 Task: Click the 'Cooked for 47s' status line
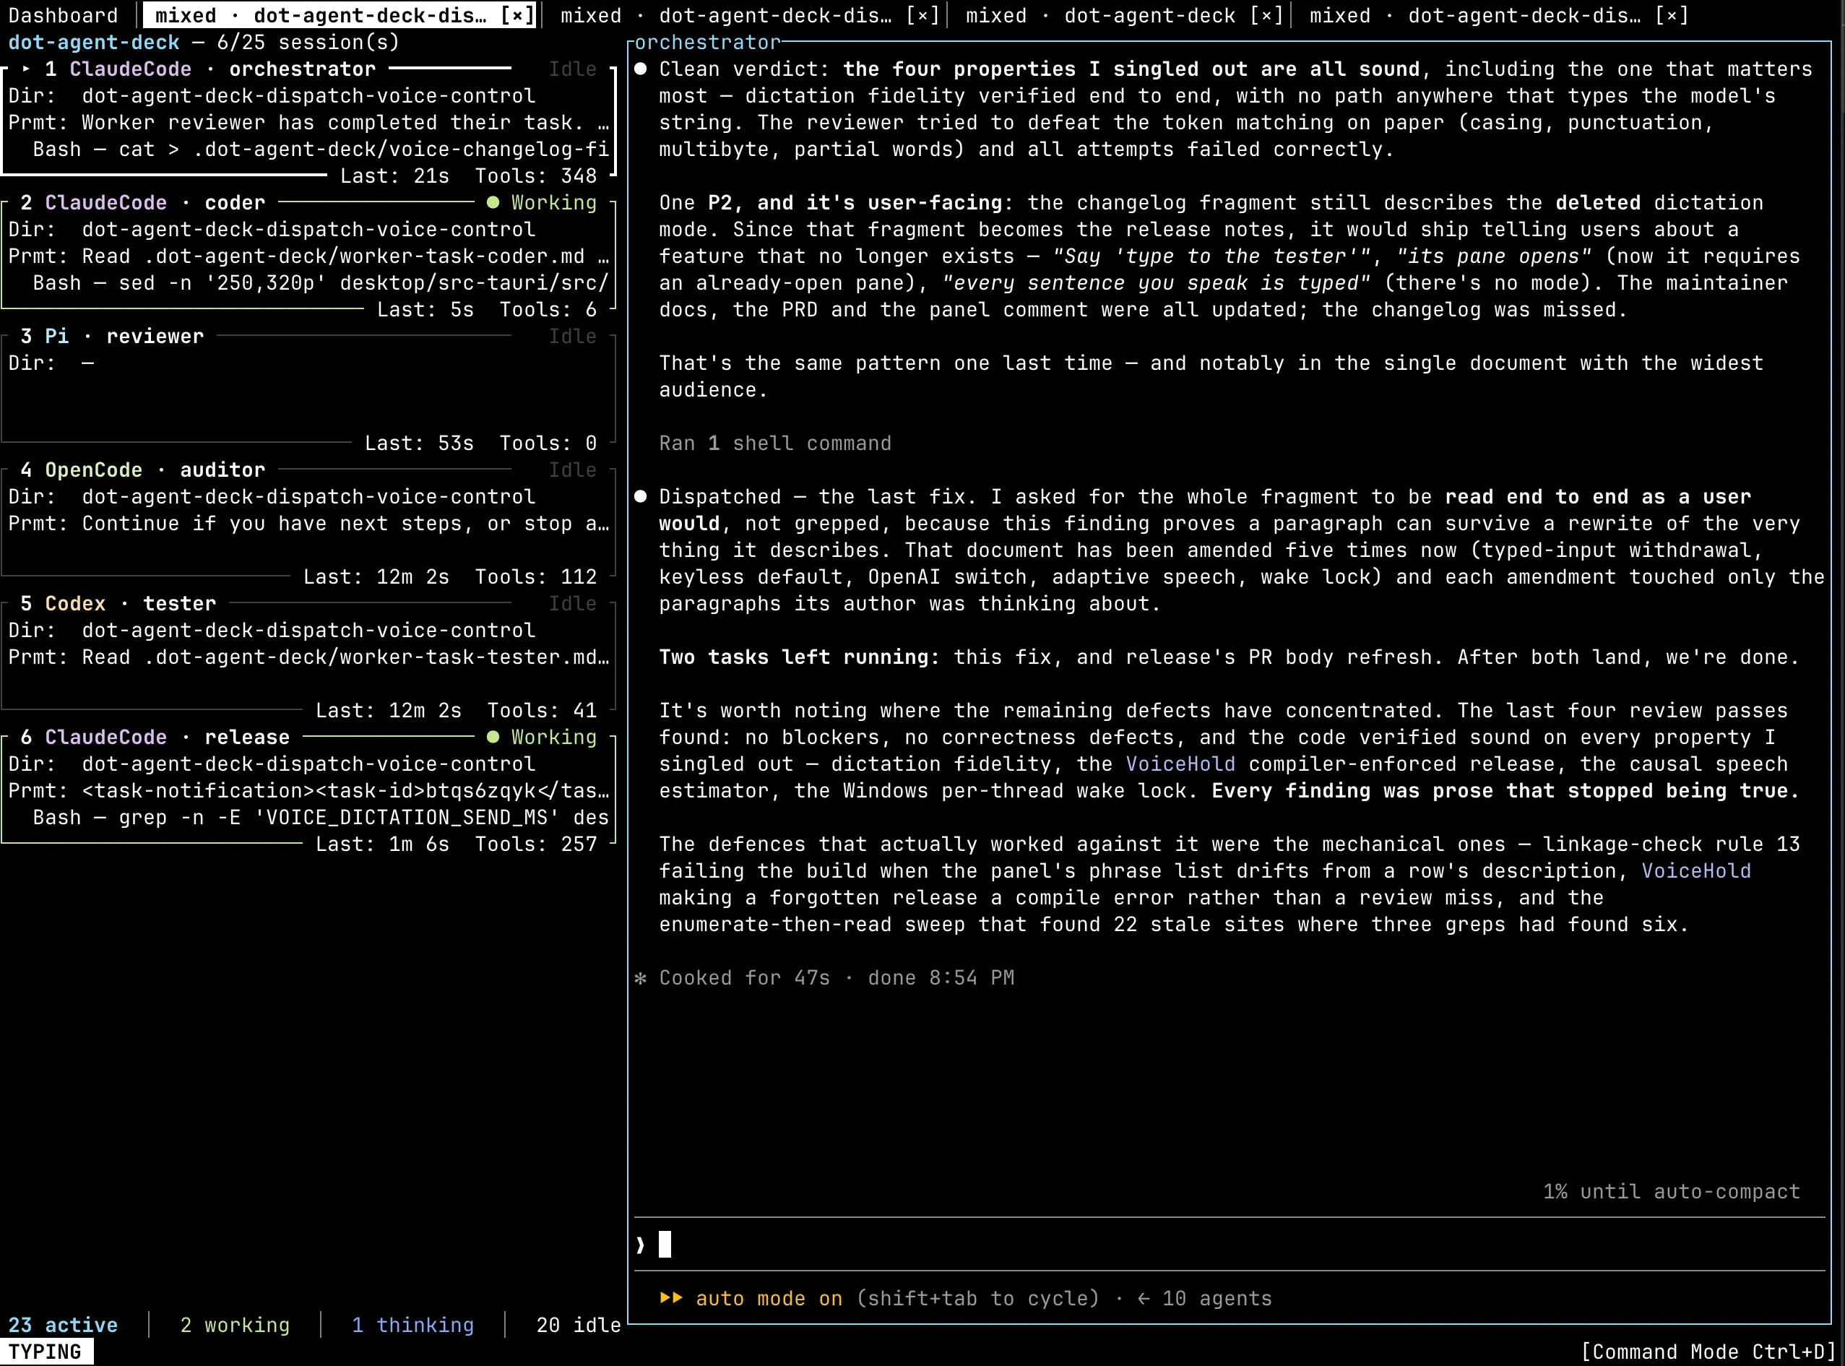824,977
